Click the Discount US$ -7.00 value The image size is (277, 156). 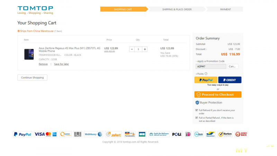pyautogui.click(x=234, y=49)
